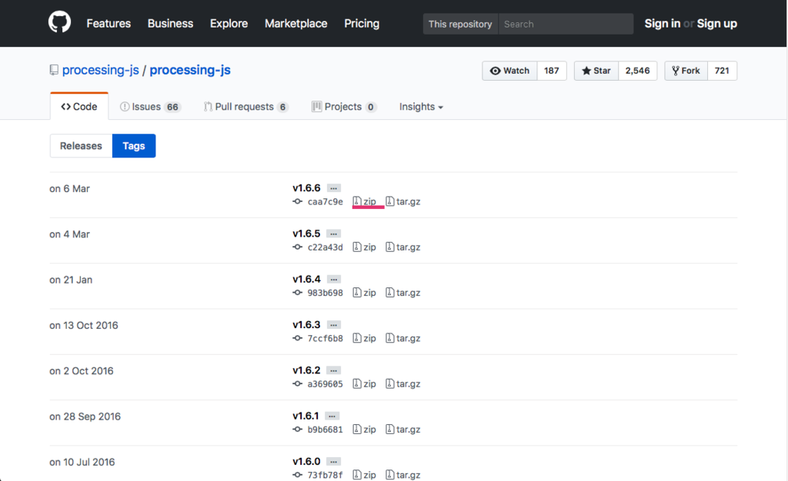Open the Marketplace page
Image resolution: width=788 pixels, height=481 pixels.
point(296,24)
